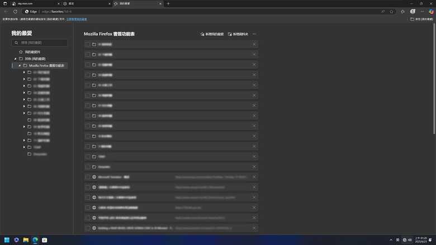Open the profile avatar menu
The height and width of the screenshot is (245, 436).
click(413, 12)
